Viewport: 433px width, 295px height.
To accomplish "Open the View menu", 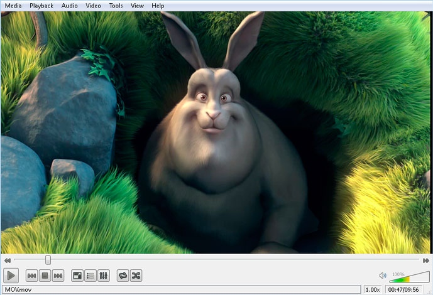I will point(137,6).
